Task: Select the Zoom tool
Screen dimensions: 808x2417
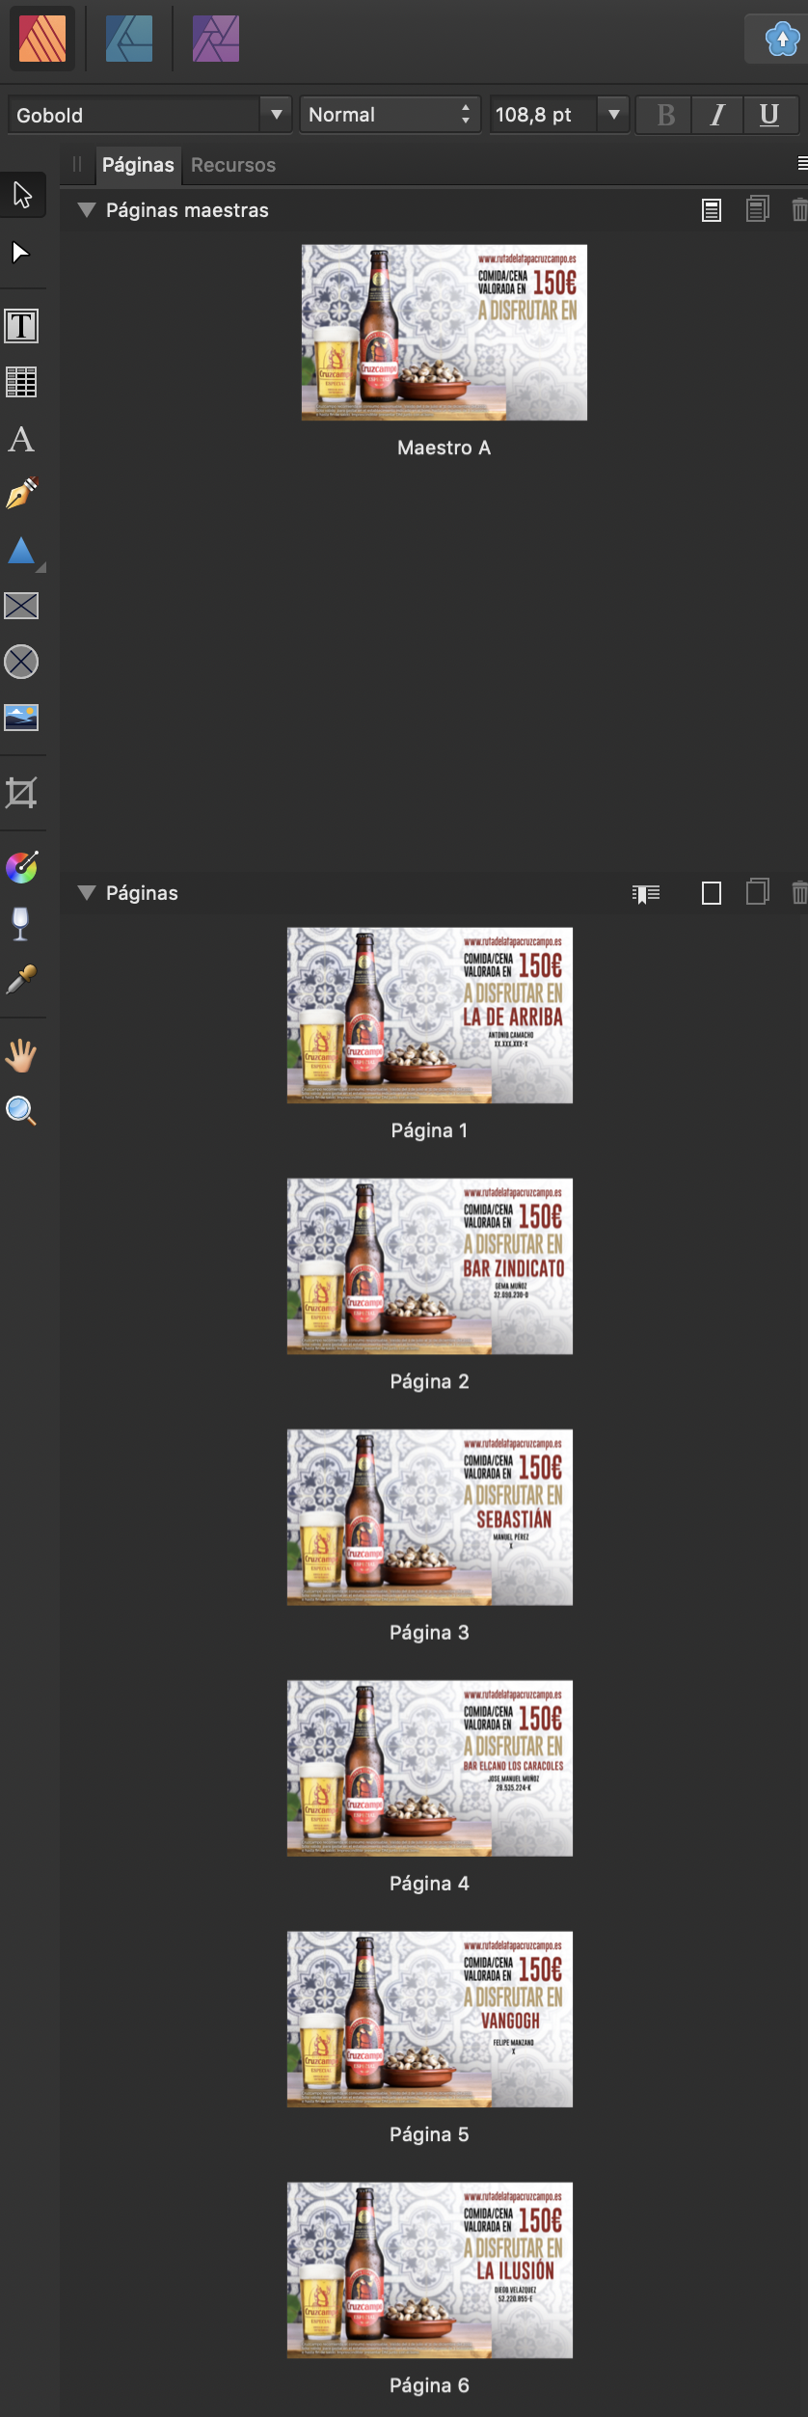Action: tap(21, 1111)
